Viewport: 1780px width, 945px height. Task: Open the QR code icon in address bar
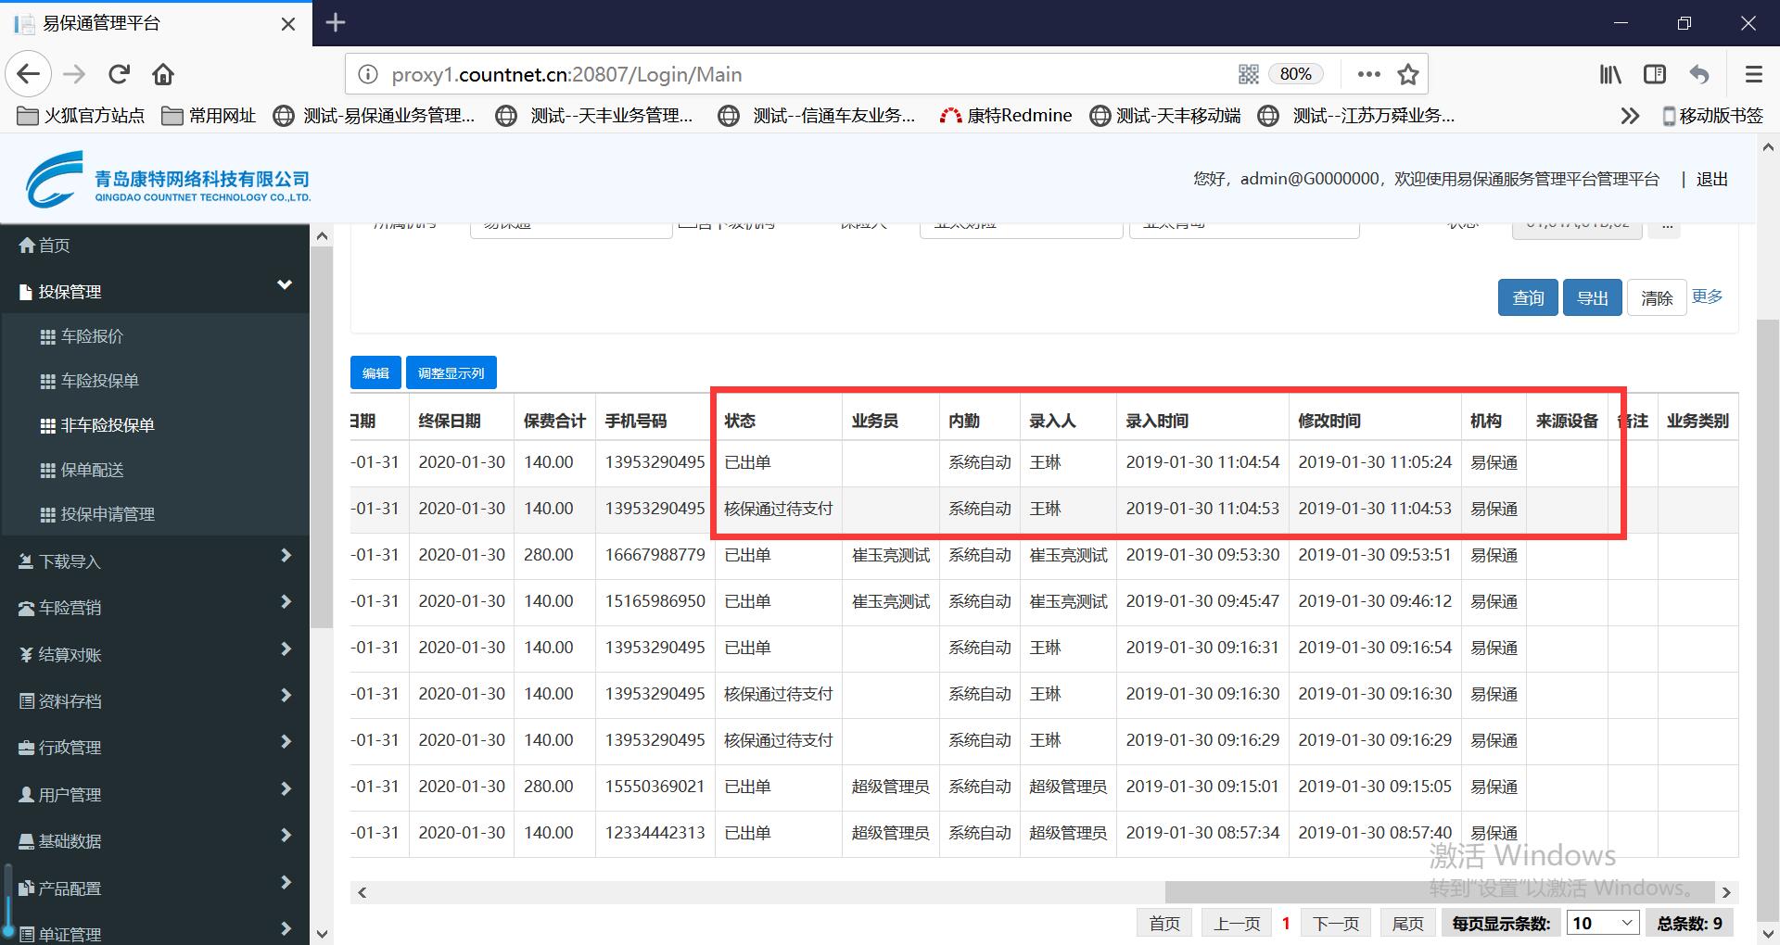click(1248, 74)
